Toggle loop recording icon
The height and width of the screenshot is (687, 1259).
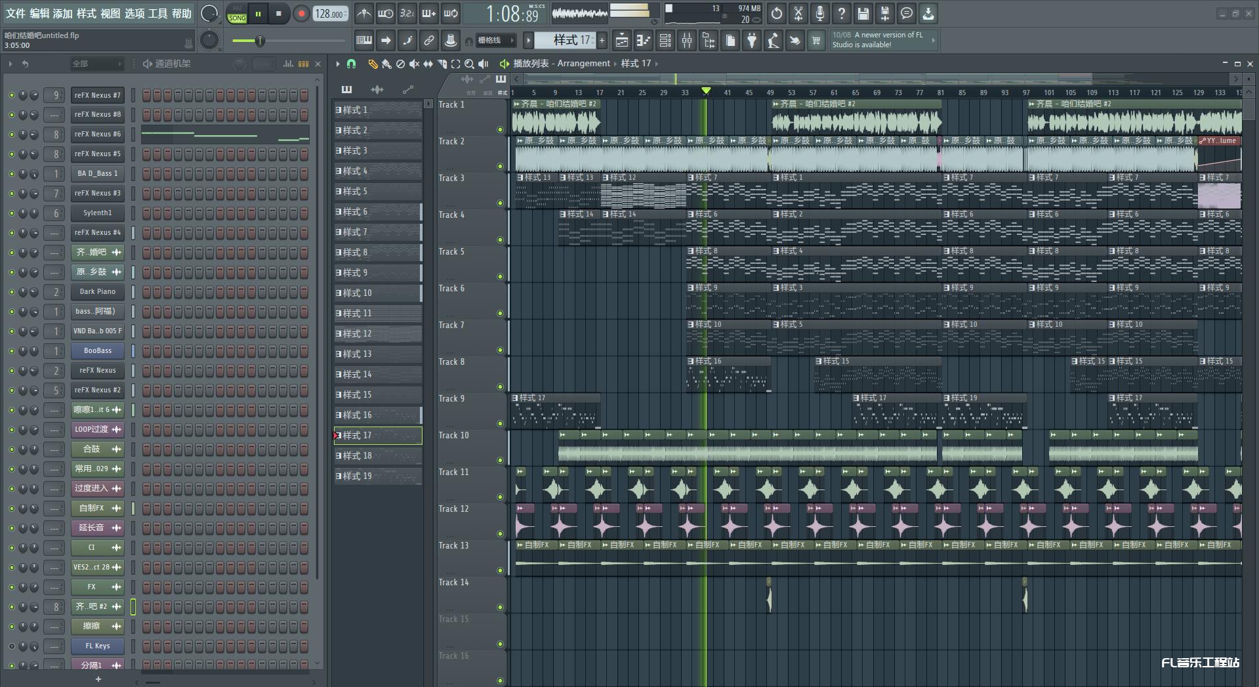[451, 13]
